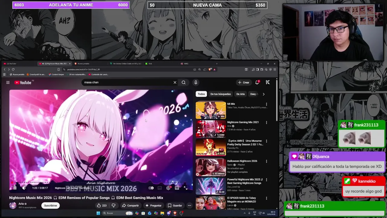The height and width of the screenshot is (218, 387).
Task: Open the Brave Shields lion icon
Action: (x=210, y=69)
